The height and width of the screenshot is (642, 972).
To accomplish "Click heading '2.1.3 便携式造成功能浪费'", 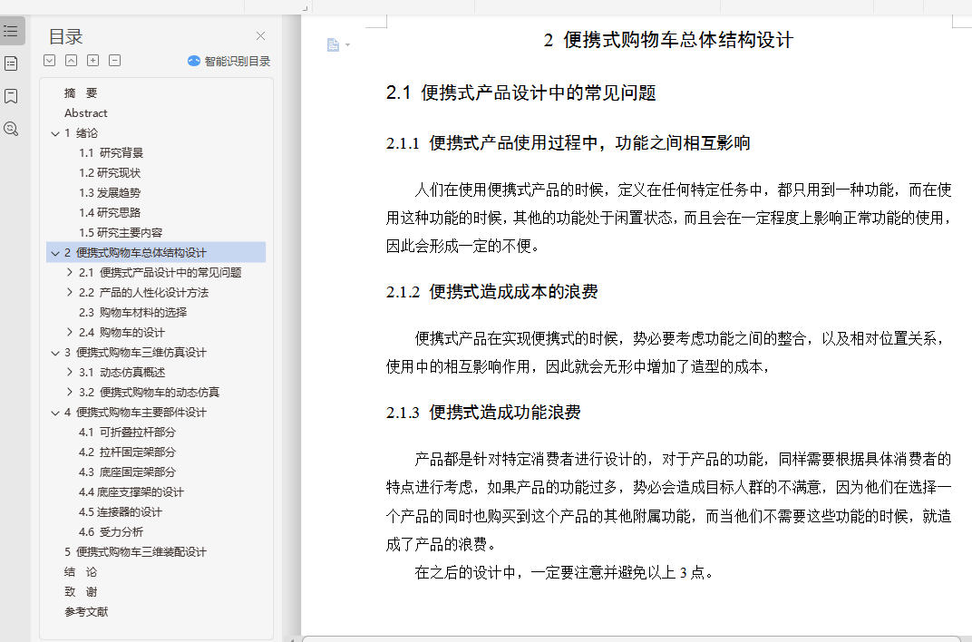I will pyautogui.click(x=483, y=412).
